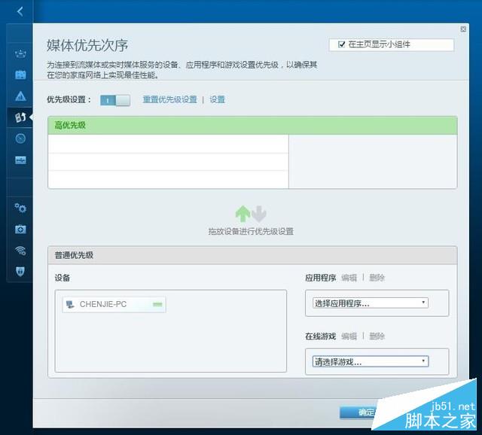Open guest access briefcase icon in sidebar

[20, 75]
